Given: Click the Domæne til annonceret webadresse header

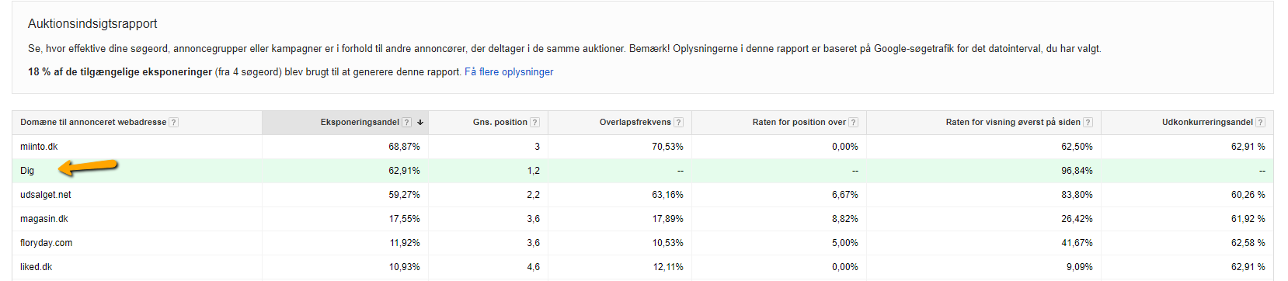Looking at the screenshot, I should tap(93, 123).
